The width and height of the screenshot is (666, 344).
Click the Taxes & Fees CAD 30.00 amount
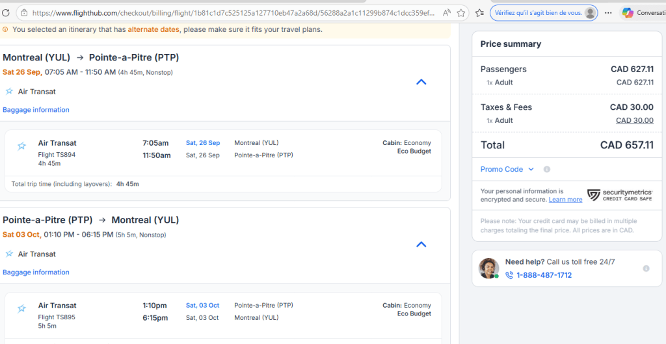tap(634, 120)
